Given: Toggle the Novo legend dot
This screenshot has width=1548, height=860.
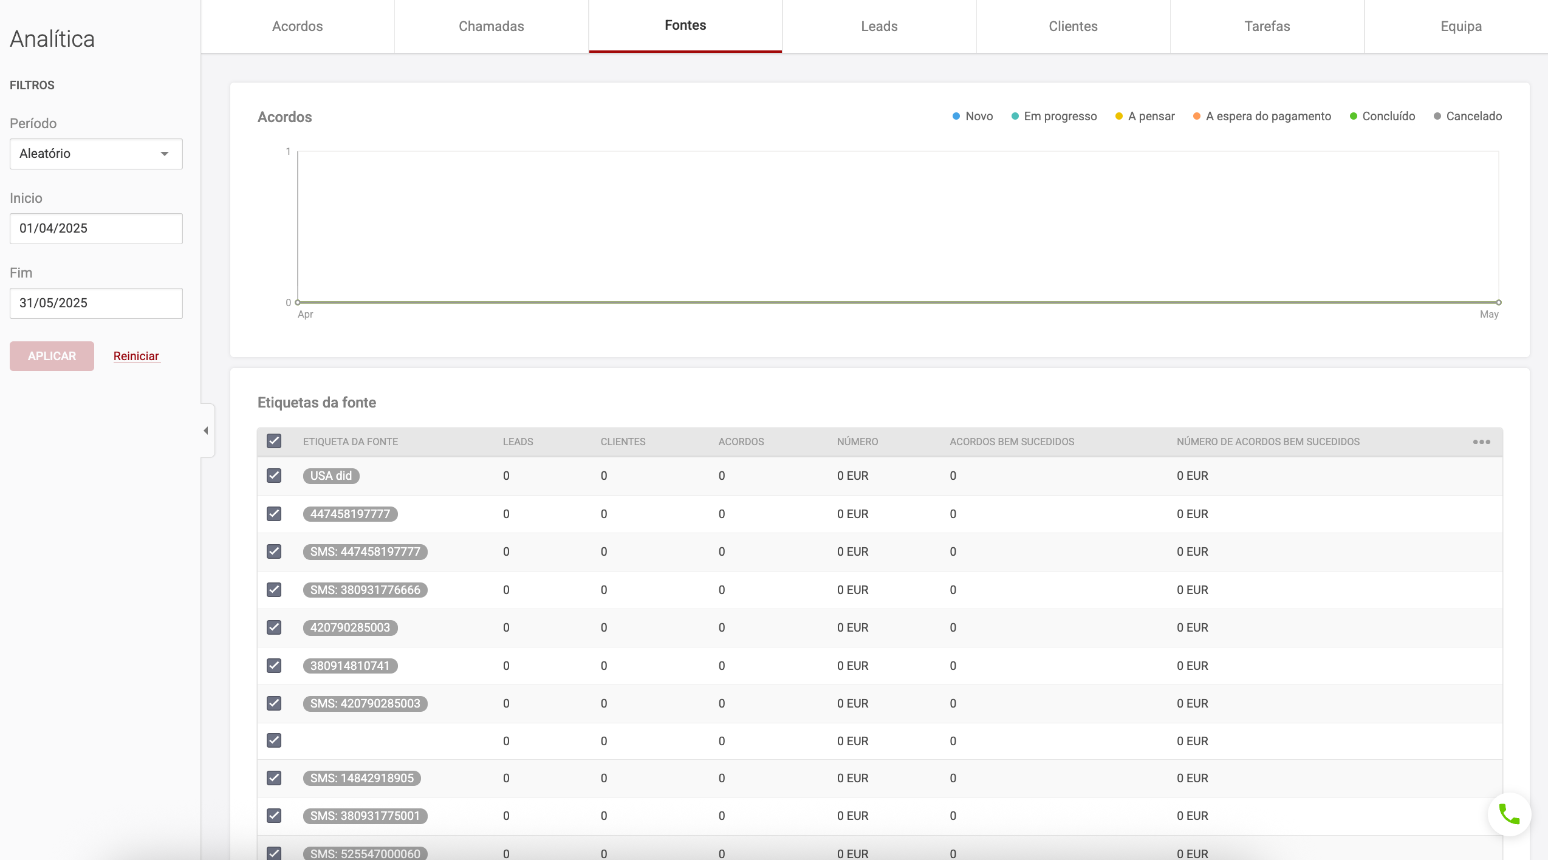Looking at the screenshot, I should coord(956,116).
